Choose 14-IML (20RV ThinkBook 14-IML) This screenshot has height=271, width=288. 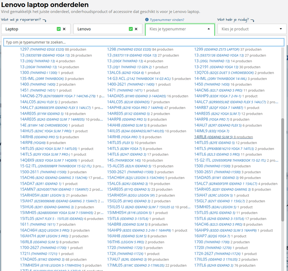point(230,79)
